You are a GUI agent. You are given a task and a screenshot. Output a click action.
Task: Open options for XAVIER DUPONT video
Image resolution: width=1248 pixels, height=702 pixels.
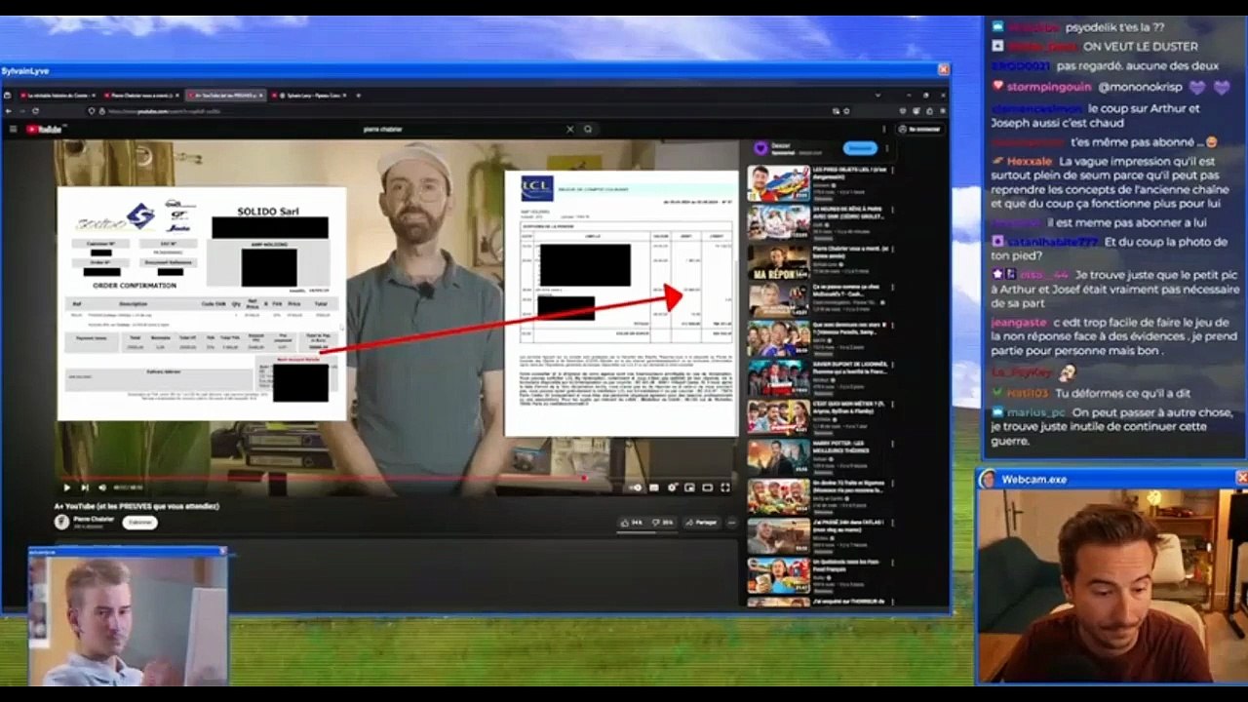[x=894, y=366]
